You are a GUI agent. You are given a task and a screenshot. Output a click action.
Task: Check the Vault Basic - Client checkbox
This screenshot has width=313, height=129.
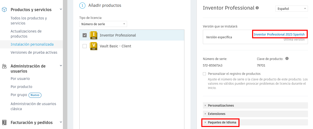point(85,46)
